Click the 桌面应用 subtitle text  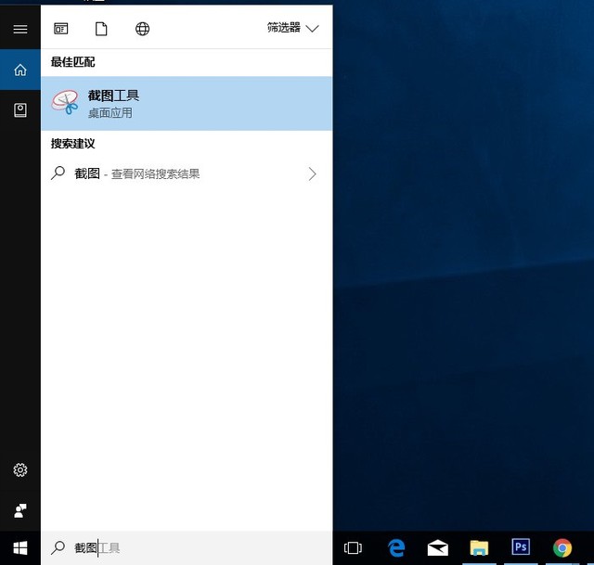[x=110, y=113]
